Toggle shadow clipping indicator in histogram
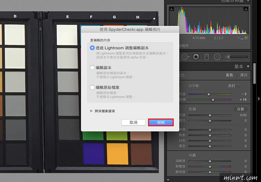Screen dimensions: 261x182 coord(172,9)
